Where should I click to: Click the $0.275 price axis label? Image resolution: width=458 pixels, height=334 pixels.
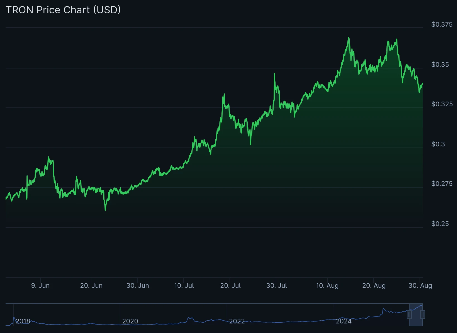442,184
